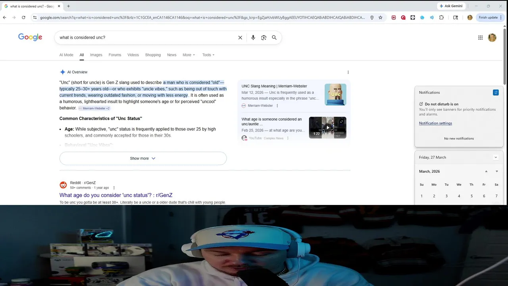Select the All results tab
The height and width of the screenshot is (286, 508).
(81, 55)
